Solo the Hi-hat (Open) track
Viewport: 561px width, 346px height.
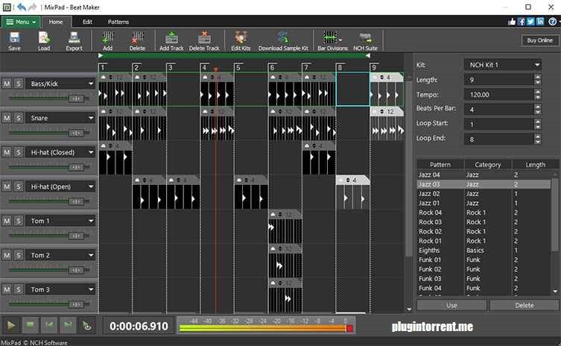click(x=19, y=186)
